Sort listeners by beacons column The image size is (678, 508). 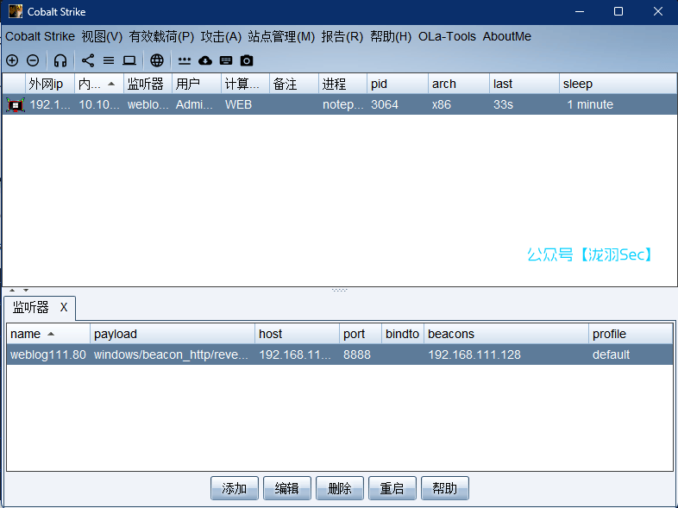coord(506,334)
